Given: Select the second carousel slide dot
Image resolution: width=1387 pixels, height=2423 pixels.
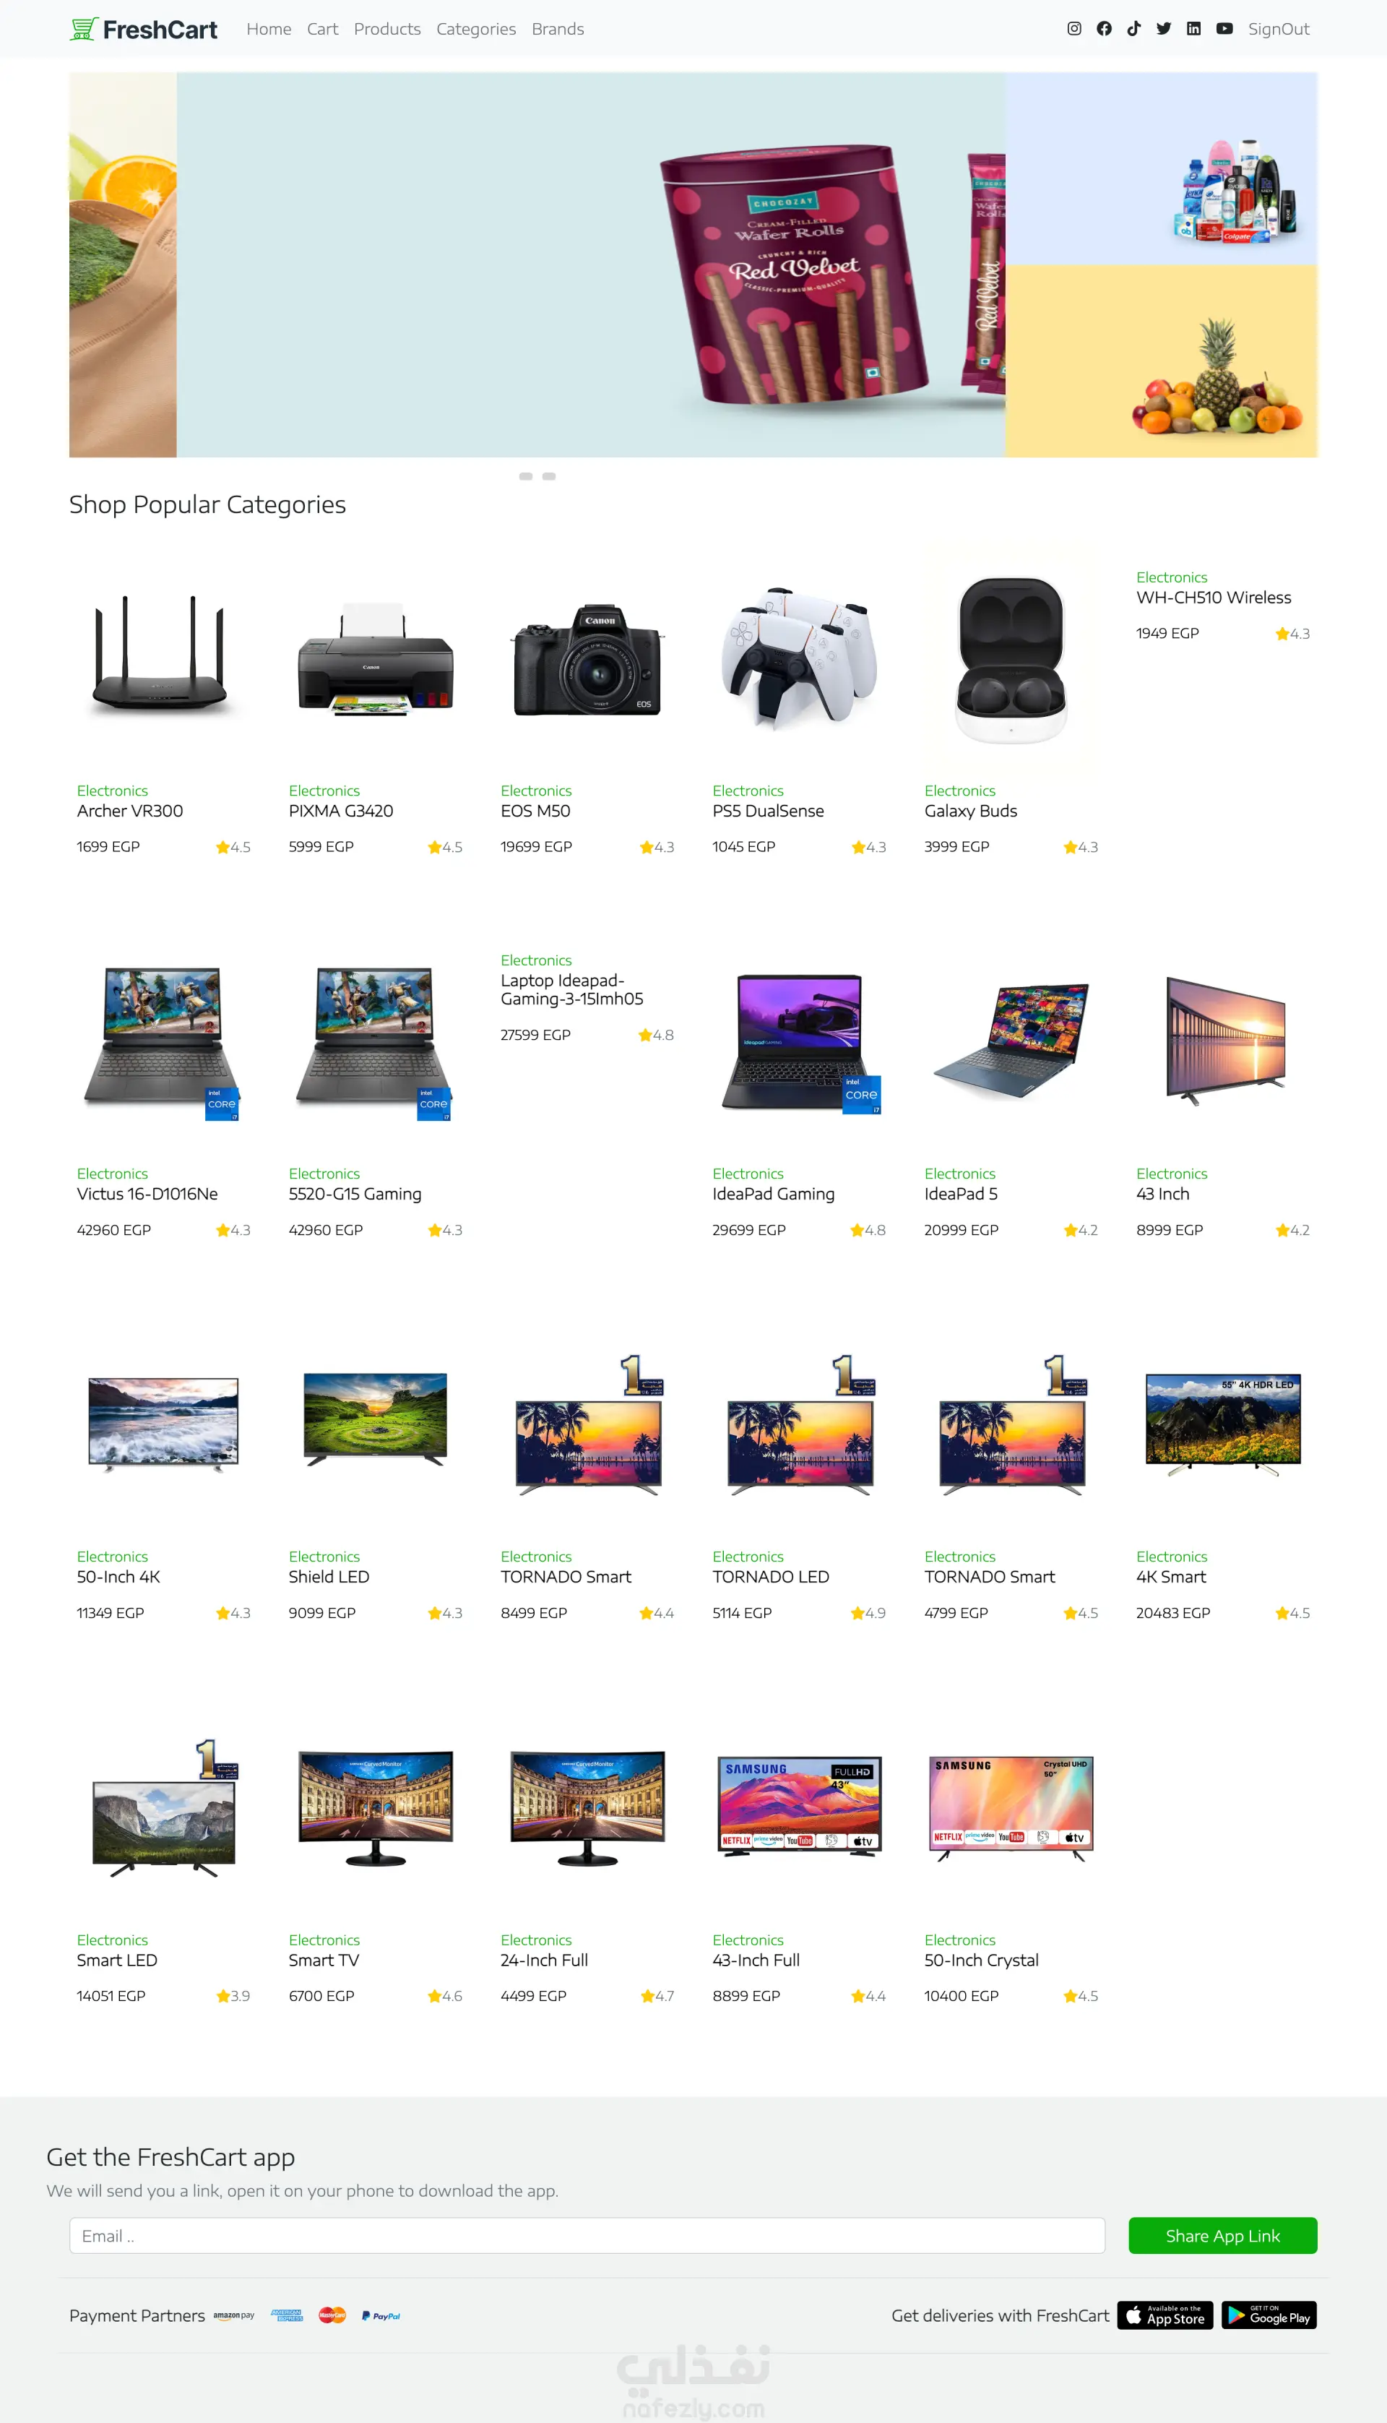Looking at the screenshot, I should point(549,476).
